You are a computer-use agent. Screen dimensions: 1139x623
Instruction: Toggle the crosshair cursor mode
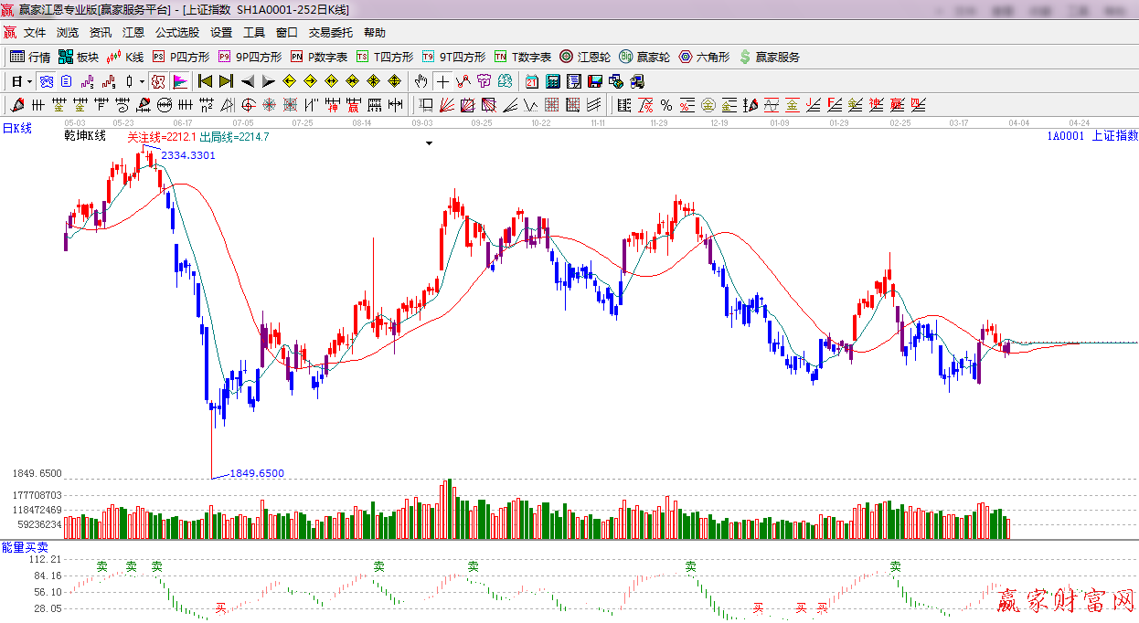click(x=442, y=81)
